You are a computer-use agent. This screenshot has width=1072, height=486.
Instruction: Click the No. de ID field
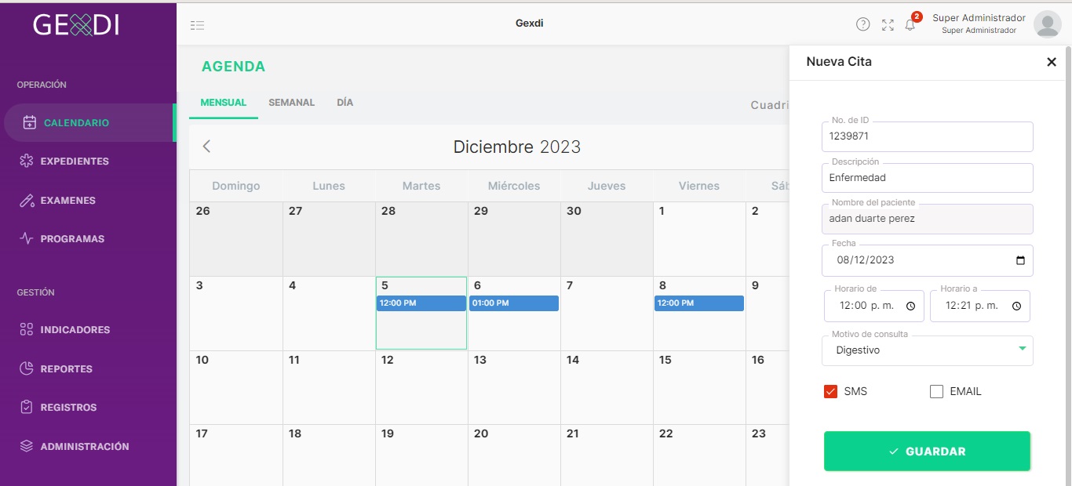927,136
